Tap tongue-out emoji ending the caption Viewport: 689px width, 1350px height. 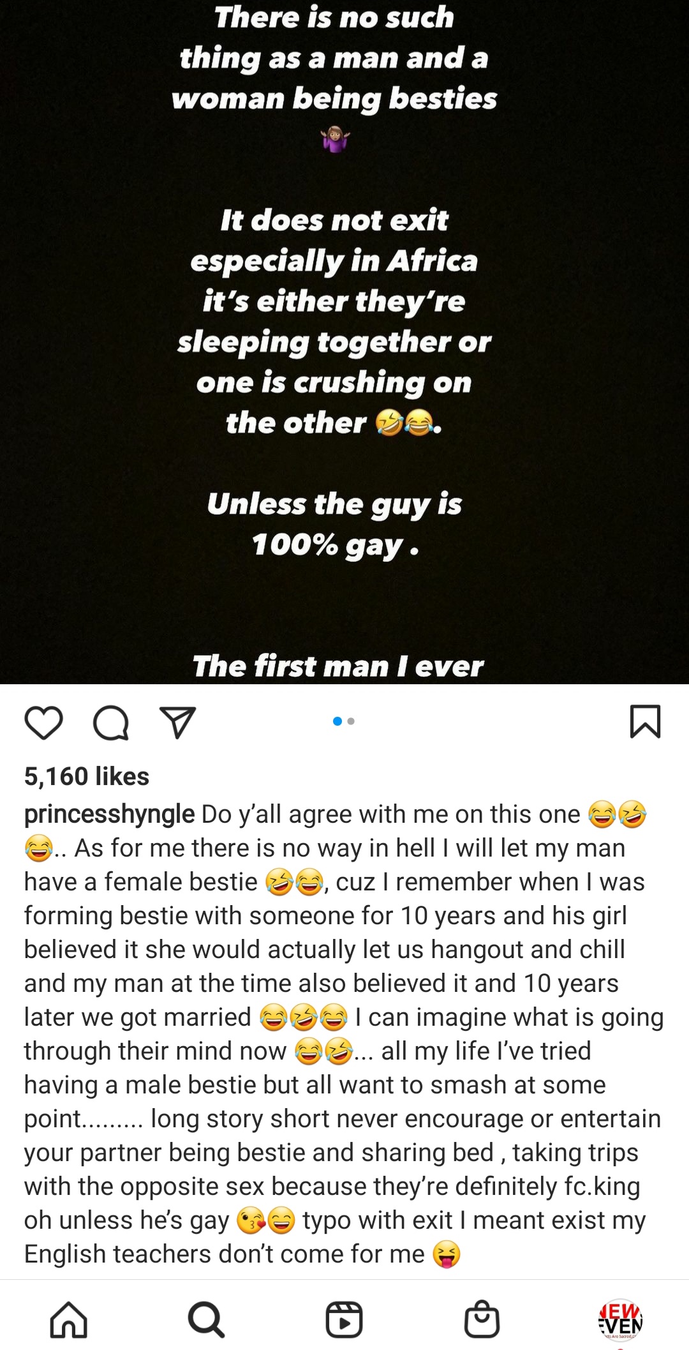point(447,1254)
